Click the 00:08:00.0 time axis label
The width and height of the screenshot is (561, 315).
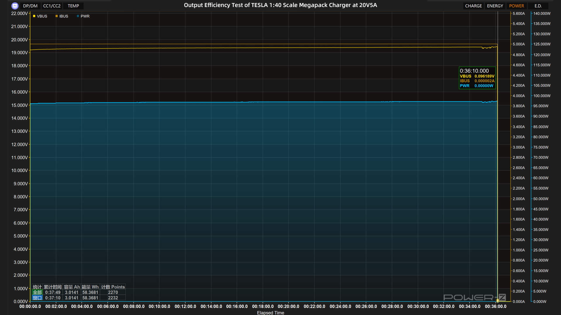134,306
